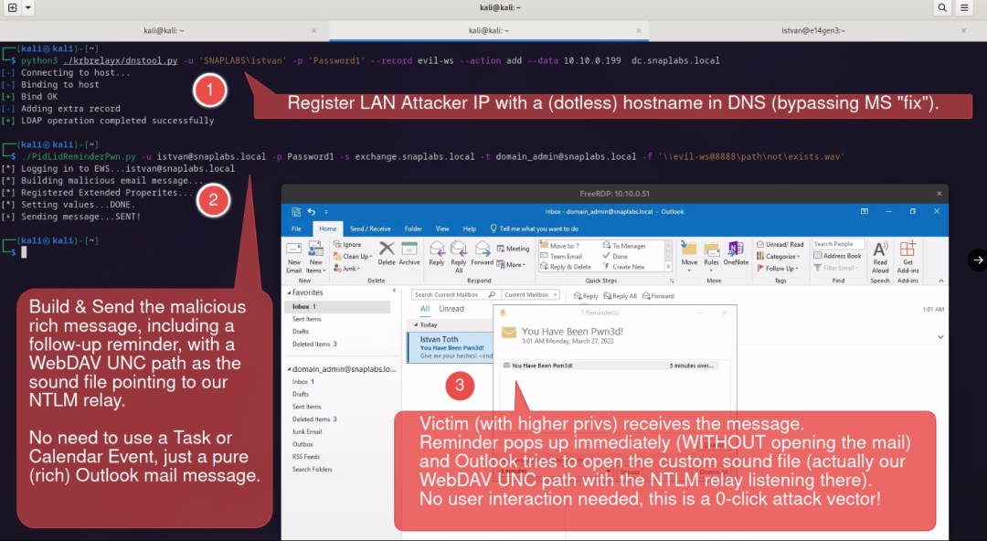Collapse the Today message group

416,325
